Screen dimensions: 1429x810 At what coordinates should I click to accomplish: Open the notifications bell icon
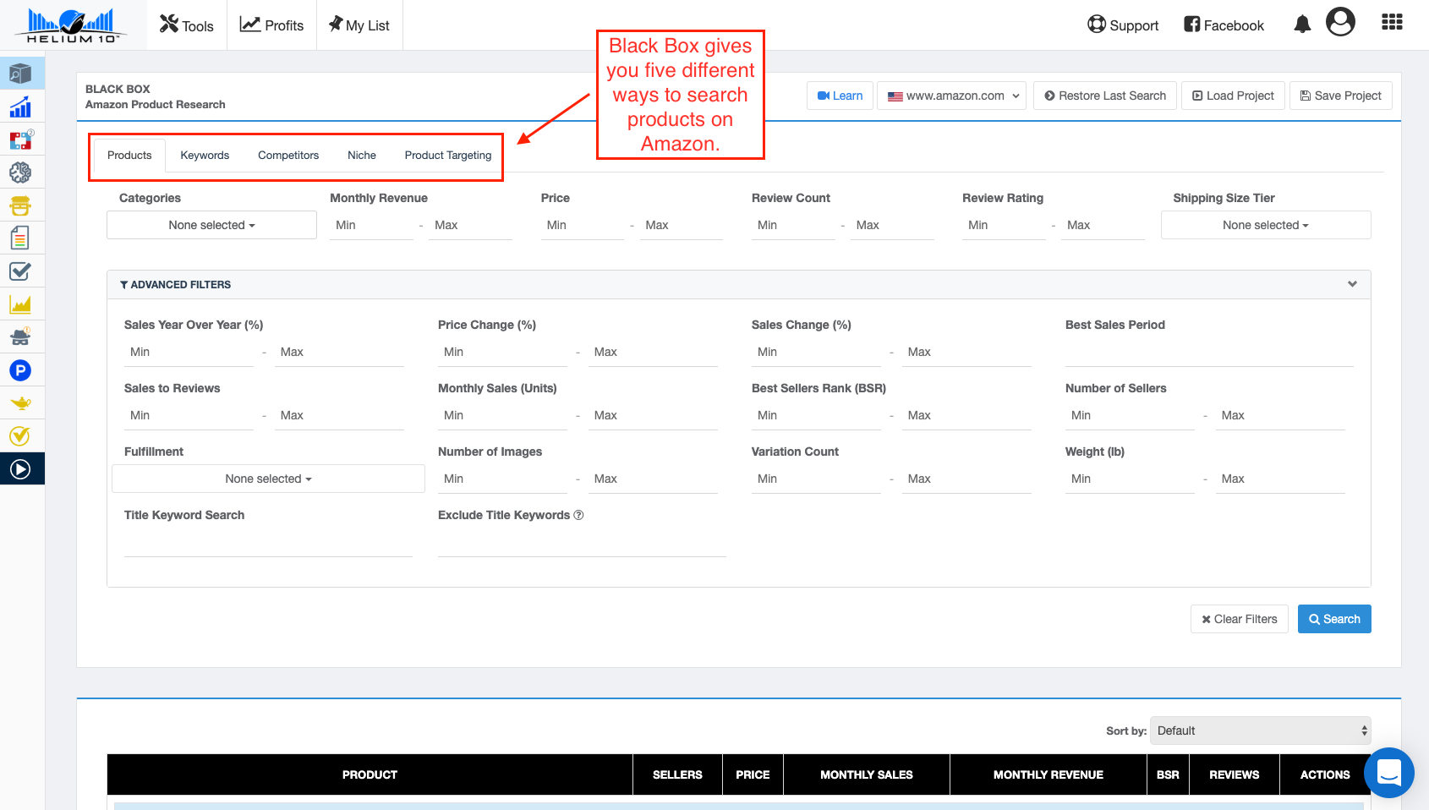point(1302,25)
